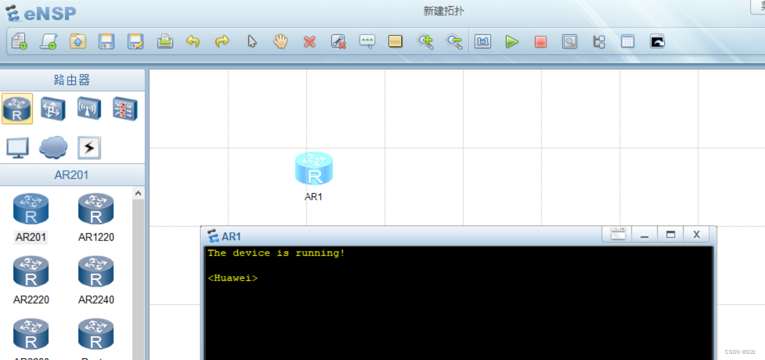Viewport: 765px width, 360px height.
Task: Click inside the AR1 console terminal
Action: coord(459,303)
